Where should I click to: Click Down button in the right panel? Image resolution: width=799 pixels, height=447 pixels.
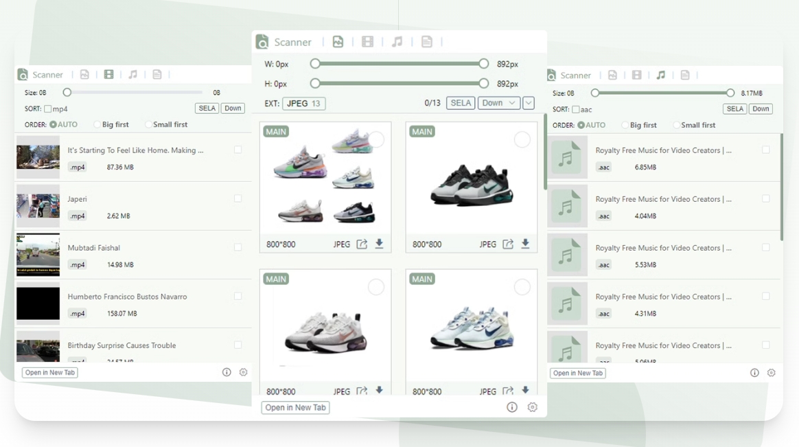pos(761,108)
